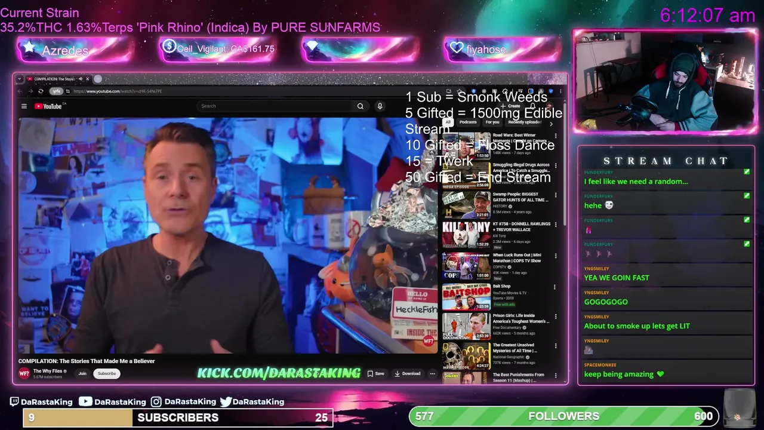Focus the YouTube URL address bar

pyautogui.click(x=116, y=91)
